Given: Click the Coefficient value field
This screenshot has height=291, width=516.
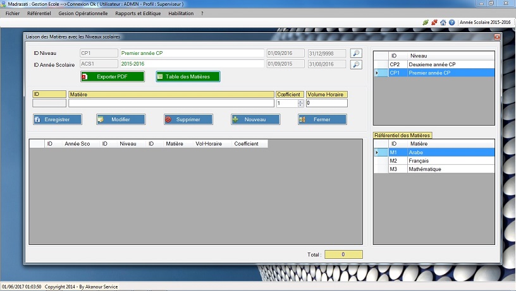Looking at the screenshot, I should click(x=287, y=103).
